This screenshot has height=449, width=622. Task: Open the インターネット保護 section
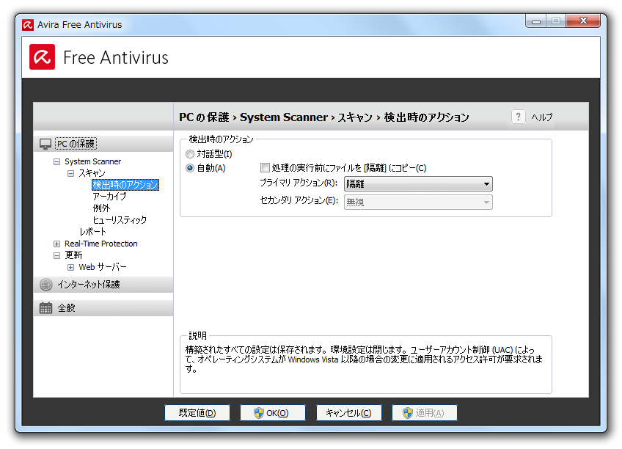pyautogui.click(x=103, y=285)
